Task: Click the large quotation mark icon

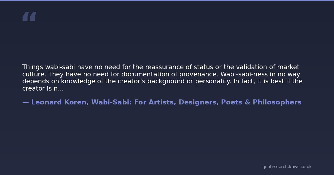Action: [29, 16]
